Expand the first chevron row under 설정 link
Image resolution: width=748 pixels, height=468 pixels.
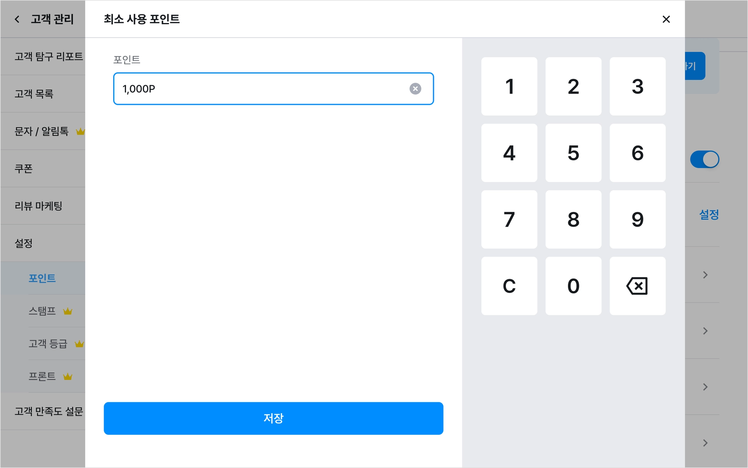tap(705, 275)
